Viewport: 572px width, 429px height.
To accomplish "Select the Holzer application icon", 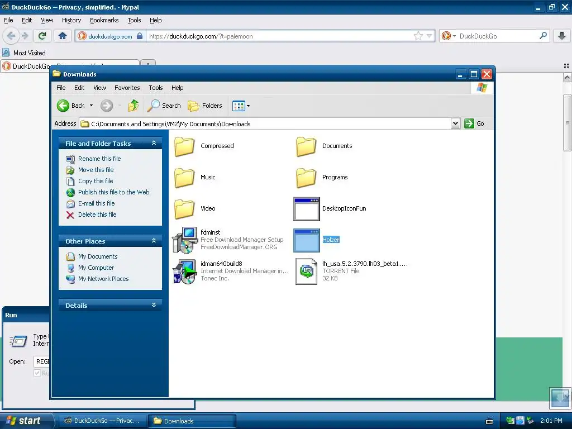I will tap(307, 240).
